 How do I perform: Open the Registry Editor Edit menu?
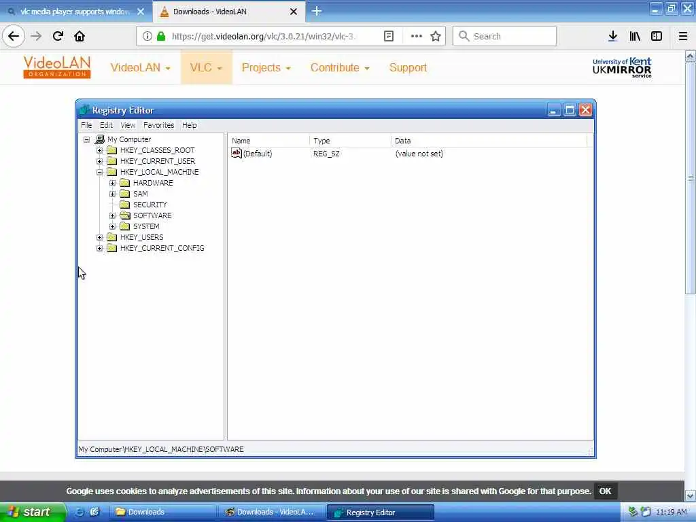pos(106,125)
